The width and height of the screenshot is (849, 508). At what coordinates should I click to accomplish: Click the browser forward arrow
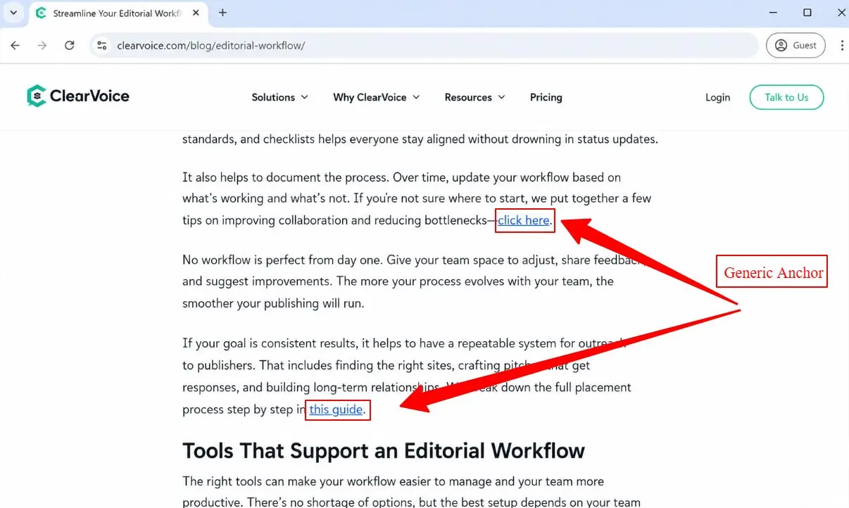pyautogui.click(x=42, y=45)
